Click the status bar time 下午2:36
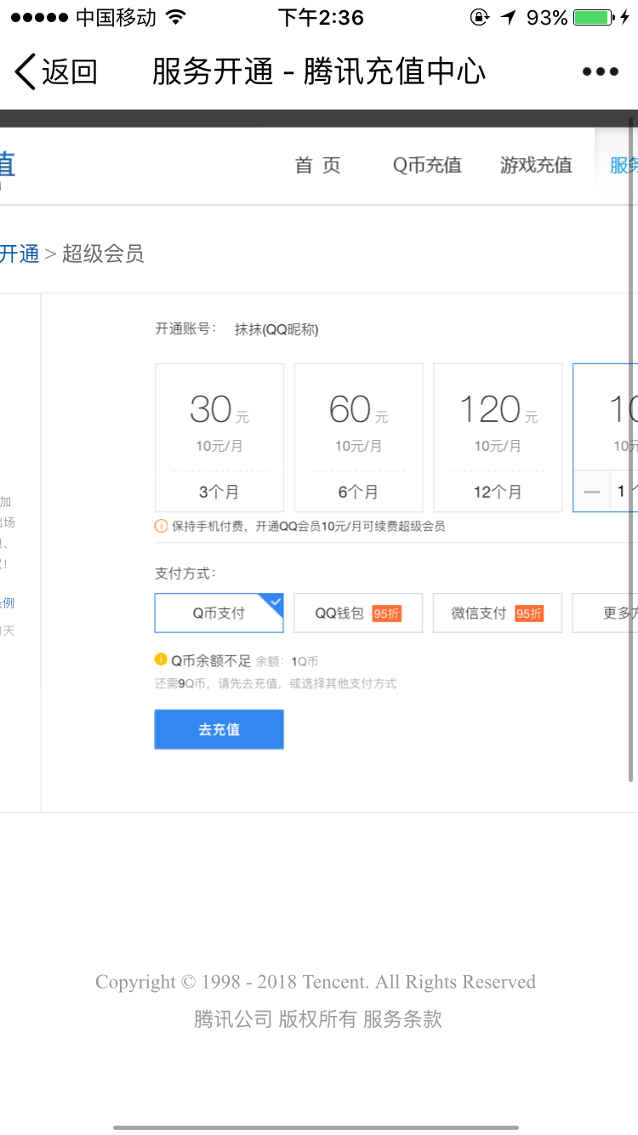The image size is (638, 1135). [321, 17]
